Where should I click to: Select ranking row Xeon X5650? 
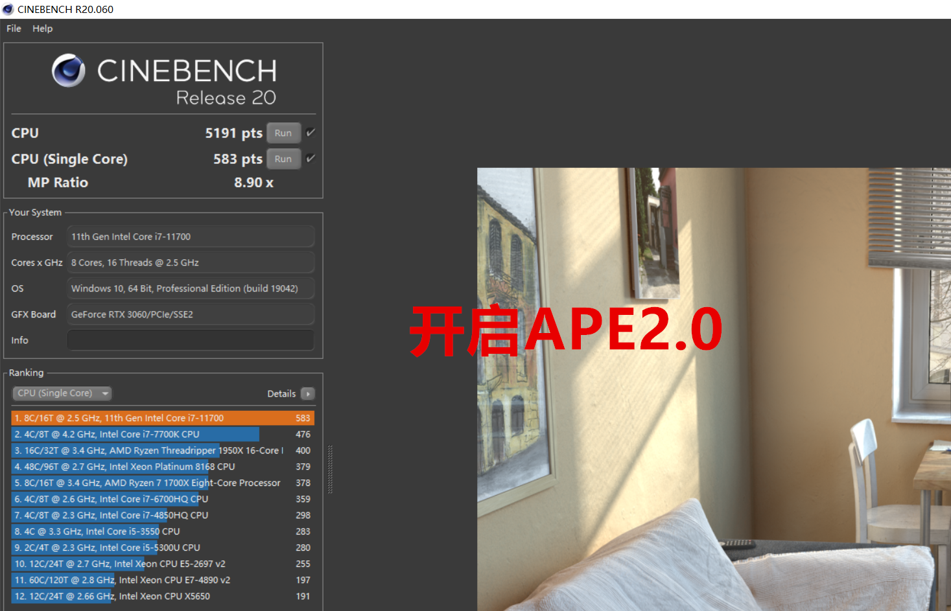tap(163, 596)
